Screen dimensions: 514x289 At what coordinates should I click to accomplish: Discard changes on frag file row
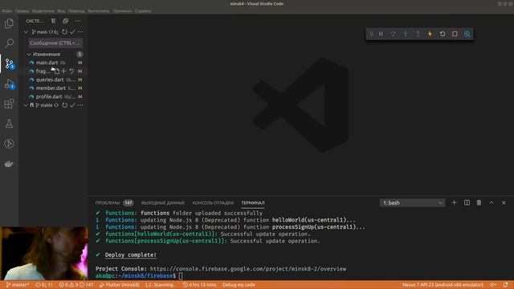pos(71,71)
